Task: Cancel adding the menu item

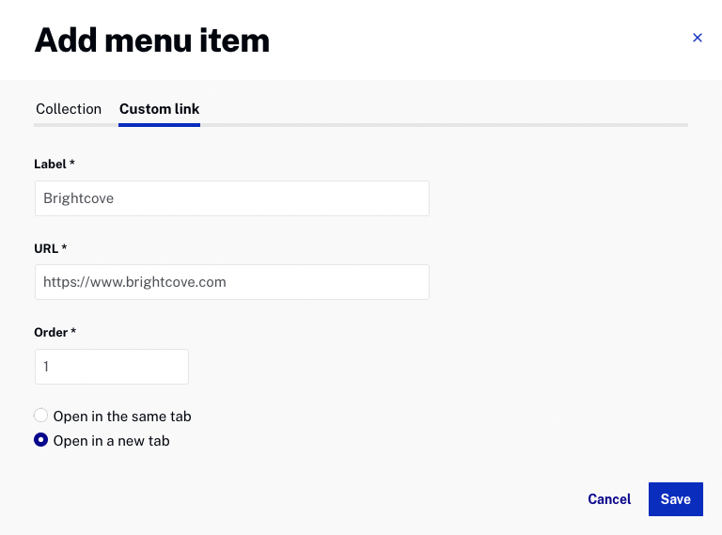Action: point(609,499)
